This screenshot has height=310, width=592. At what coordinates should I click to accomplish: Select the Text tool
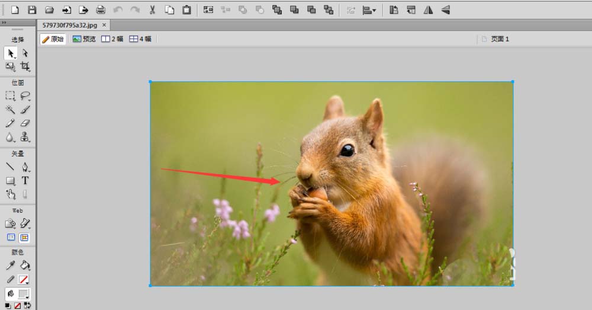tap(25, 180)
